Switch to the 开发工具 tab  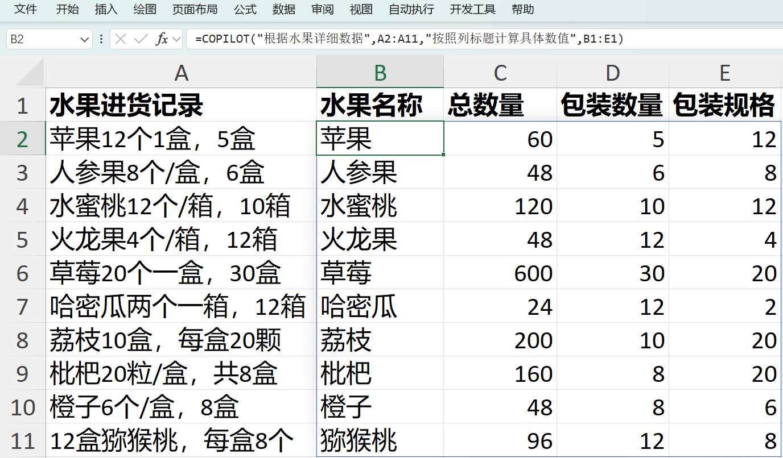coord(473,9)
